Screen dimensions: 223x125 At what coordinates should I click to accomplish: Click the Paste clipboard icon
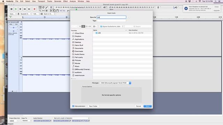tap(57, 11)
